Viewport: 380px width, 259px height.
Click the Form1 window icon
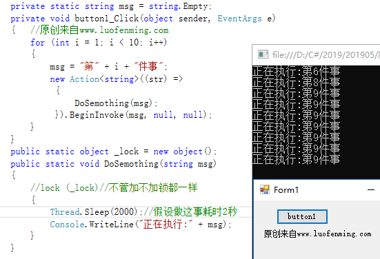click(265, 189)
